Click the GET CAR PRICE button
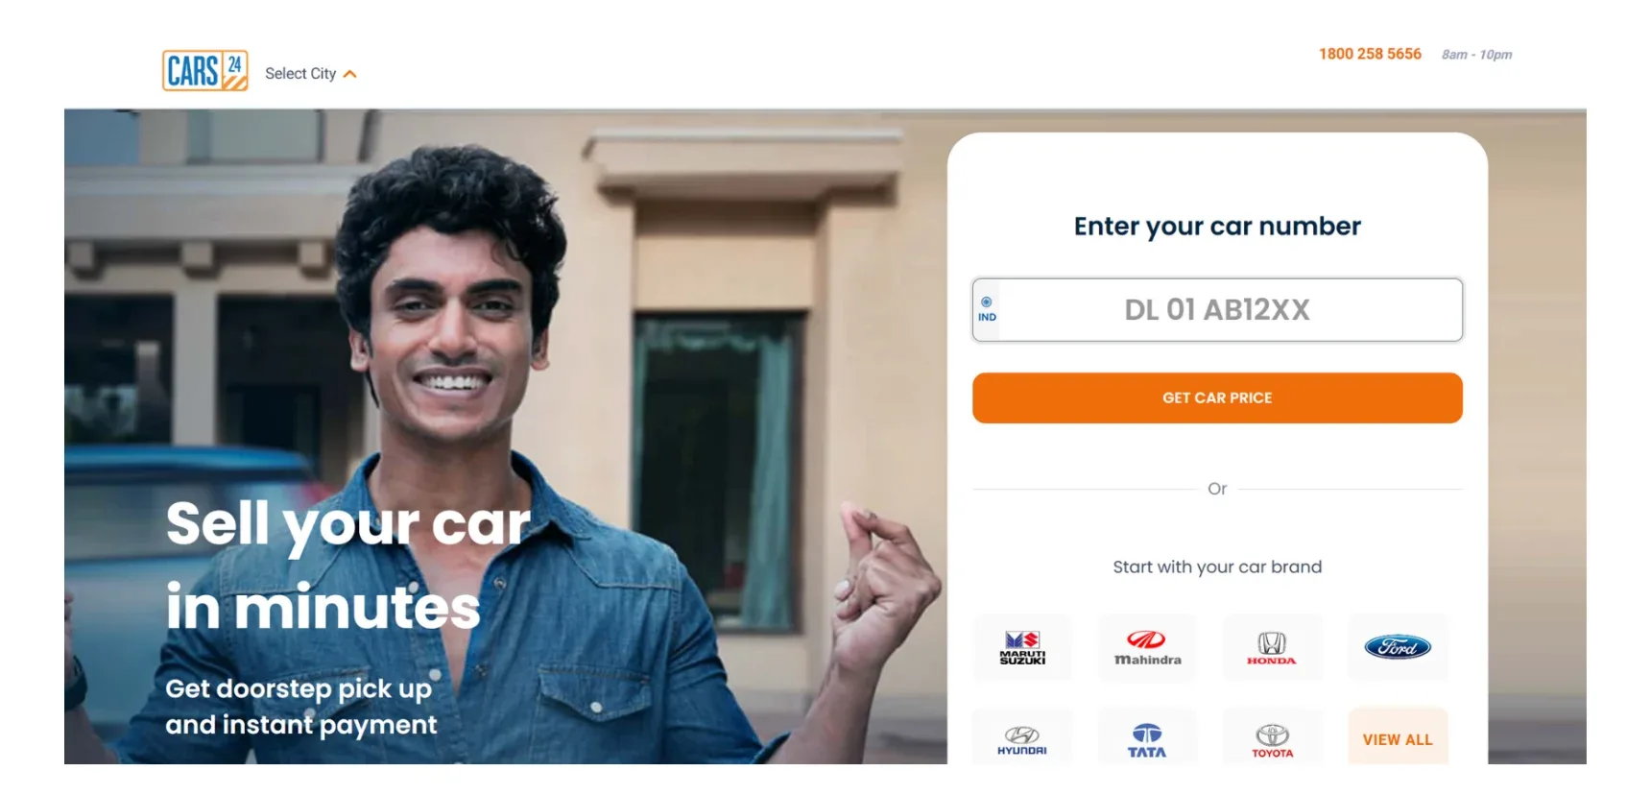Image resolution: width=1651 pixels, height=795 pixels. tap(1217, 397)
